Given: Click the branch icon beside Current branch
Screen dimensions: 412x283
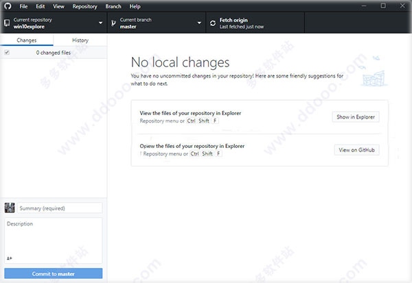Looking at the screenshot, I should (113, 23).
